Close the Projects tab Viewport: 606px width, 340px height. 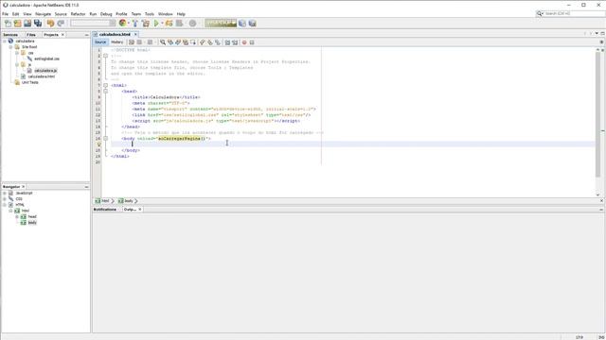63,35
